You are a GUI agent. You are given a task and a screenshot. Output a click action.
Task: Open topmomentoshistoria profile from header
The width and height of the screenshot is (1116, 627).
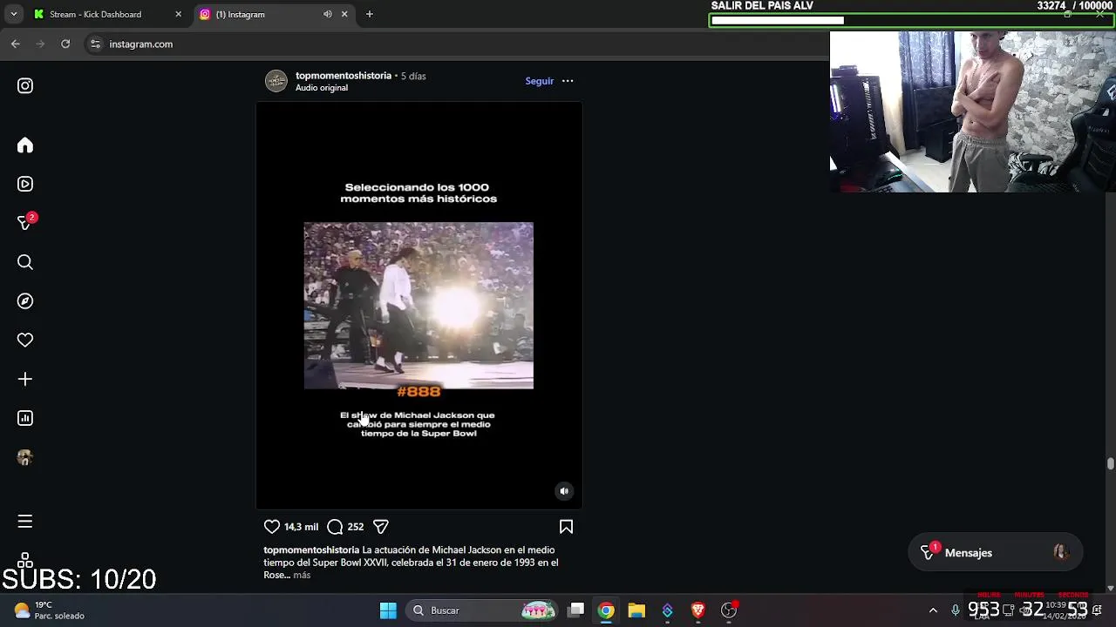tap(344, 76)
